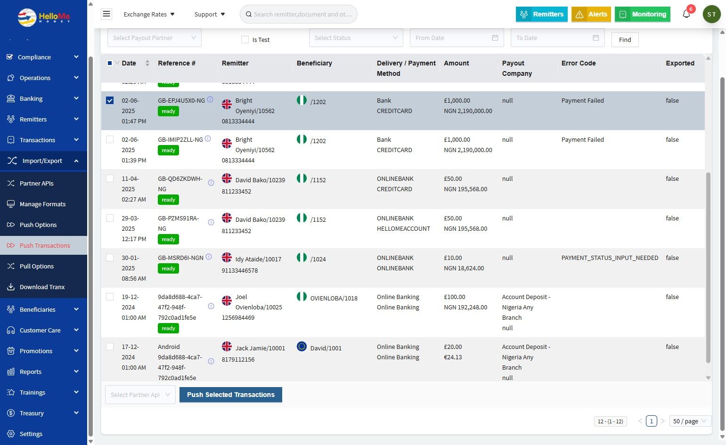726x445 pixels.
Task: Expand the Select Partner Api dropdown
Action: [140, 395]
